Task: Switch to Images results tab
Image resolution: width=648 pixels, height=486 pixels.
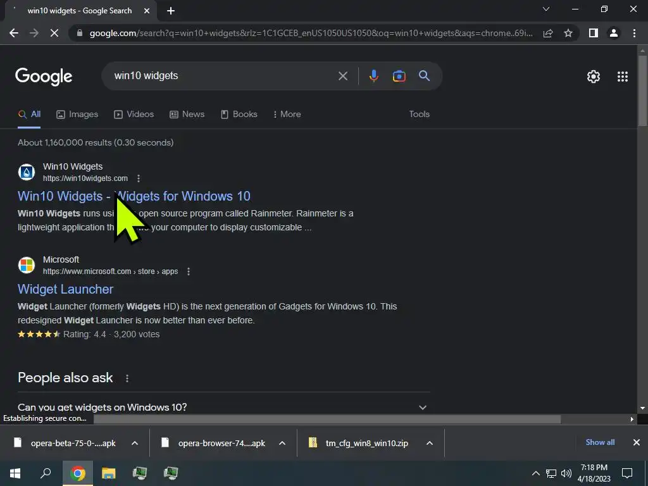Action: 77,115
